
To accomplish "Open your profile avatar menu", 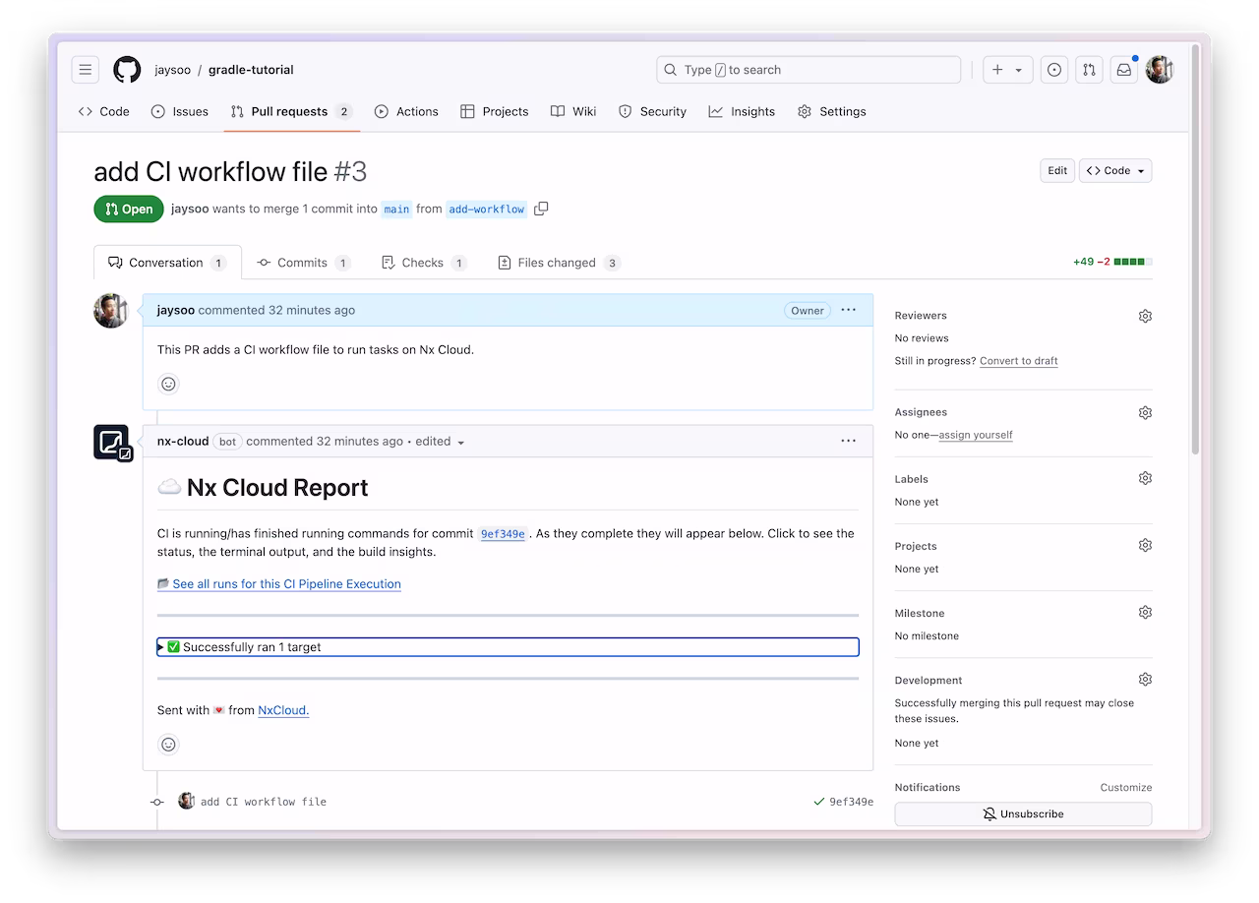I will (1159, 69).
